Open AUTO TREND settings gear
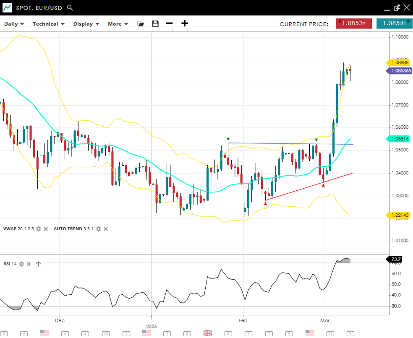 (99, 229)
